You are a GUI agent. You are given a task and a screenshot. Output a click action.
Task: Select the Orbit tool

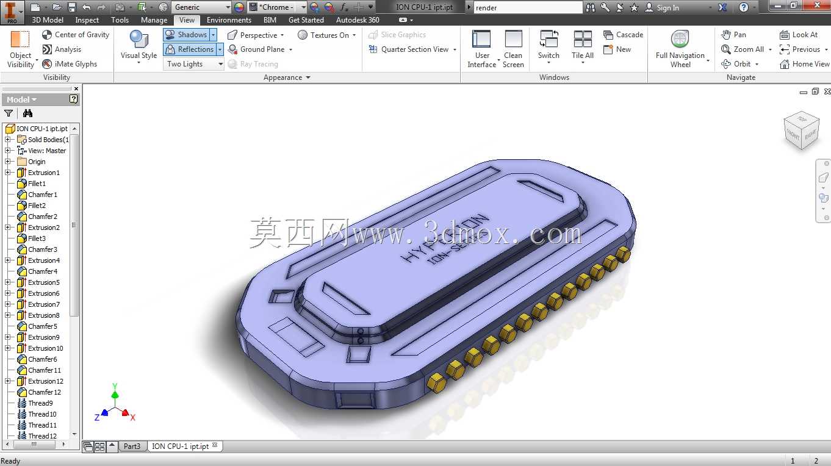click(x=735, y=63)
